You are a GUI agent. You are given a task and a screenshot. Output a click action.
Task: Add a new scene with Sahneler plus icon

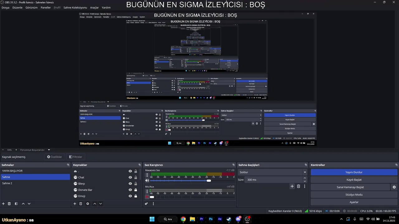tap(3, 204)
